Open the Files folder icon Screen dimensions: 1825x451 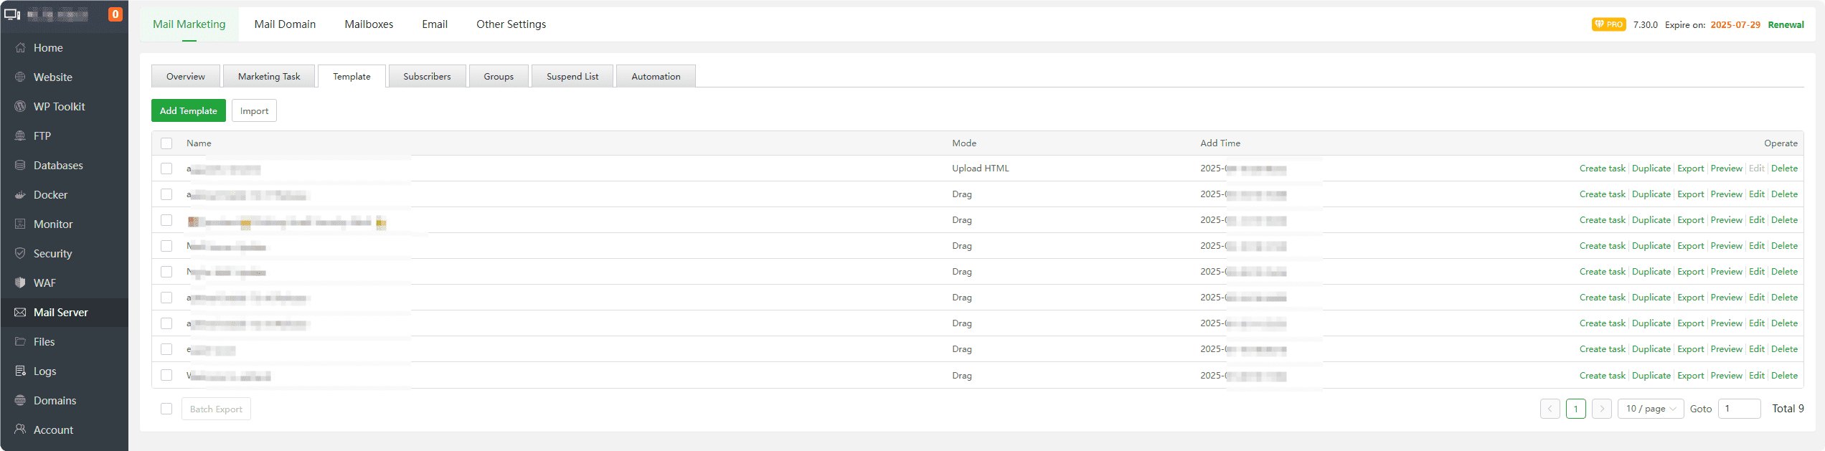tap(20, 342)
